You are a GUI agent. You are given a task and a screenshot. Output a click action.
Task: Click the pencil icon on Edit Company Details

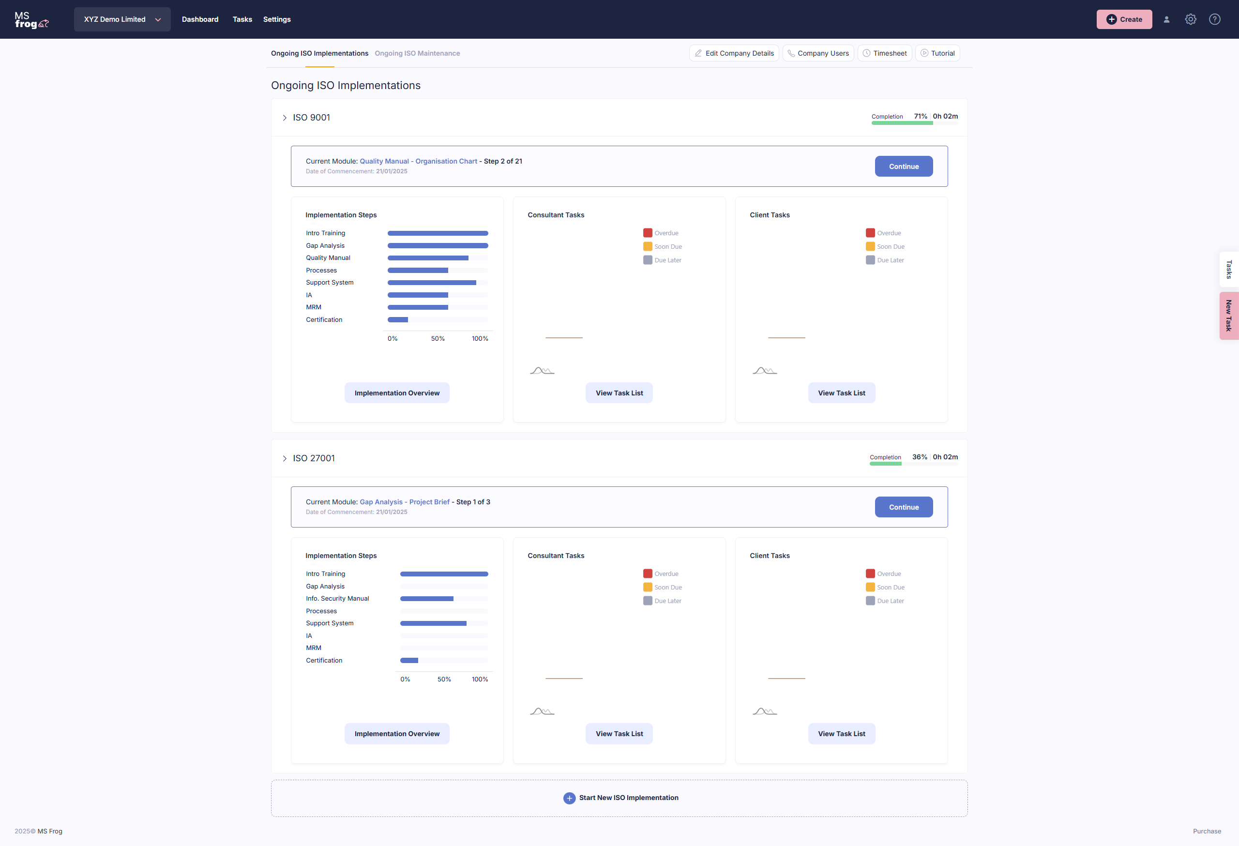pos(699,53)
